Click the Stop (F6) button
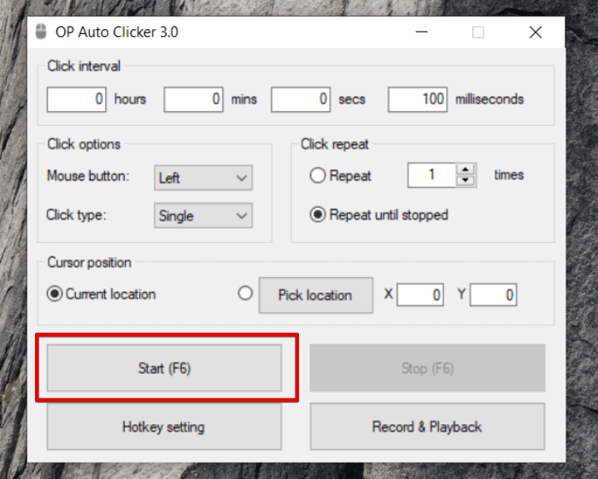 point(427,368)
